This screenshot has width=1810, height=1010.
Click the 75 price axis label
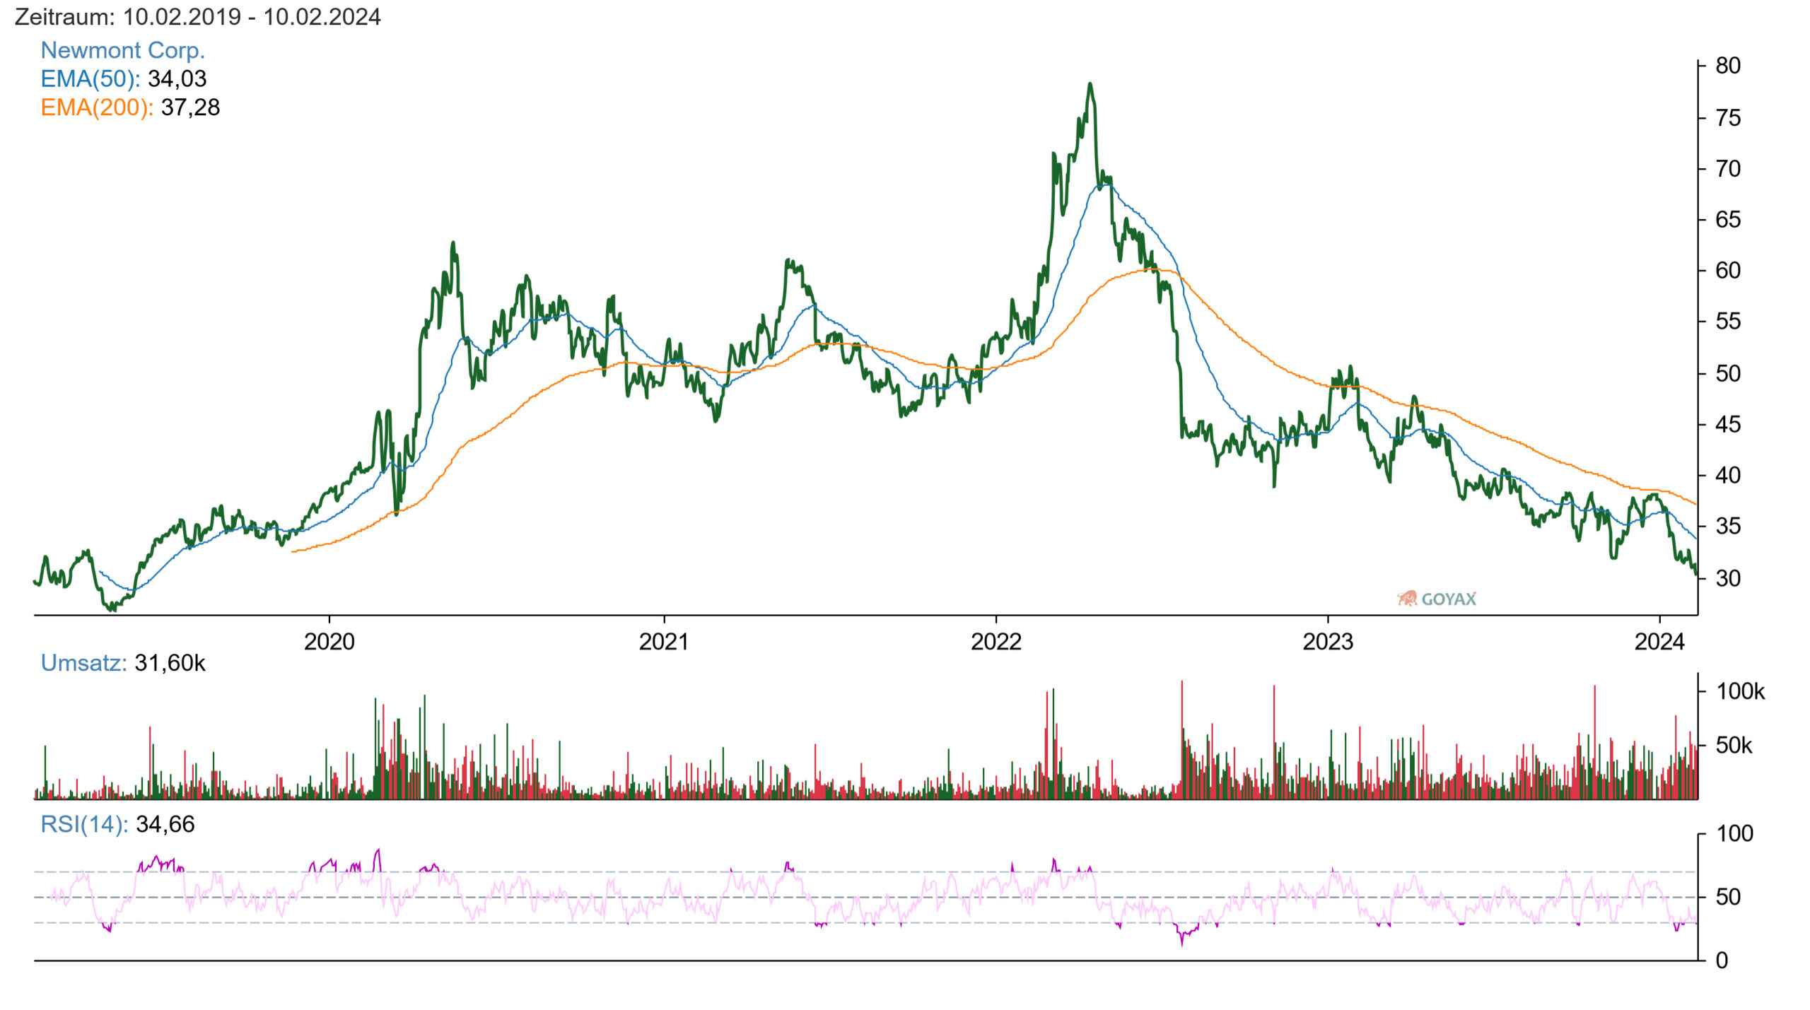[x=1728, y=118]
